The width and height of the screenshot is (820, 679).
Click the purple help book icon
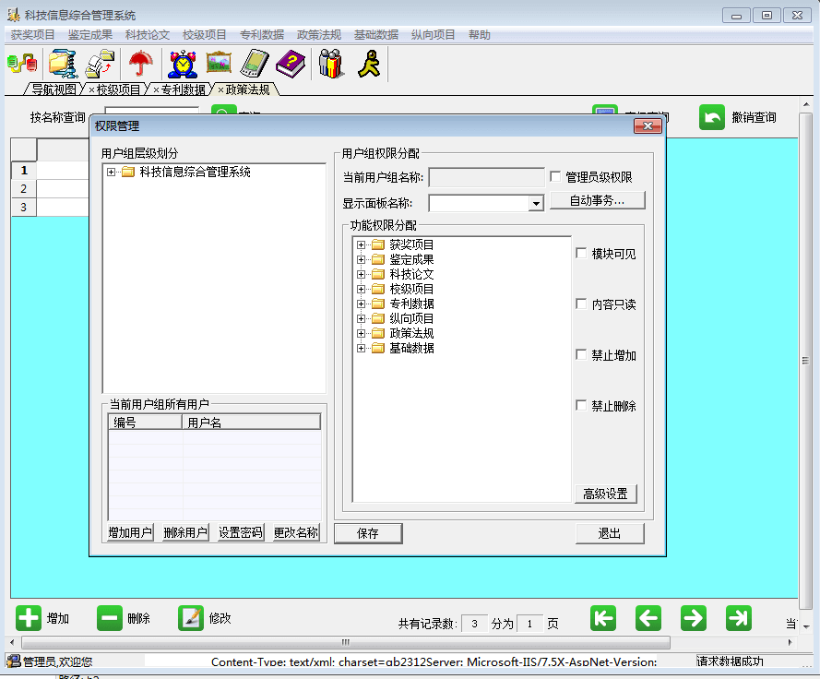(291, 64)
